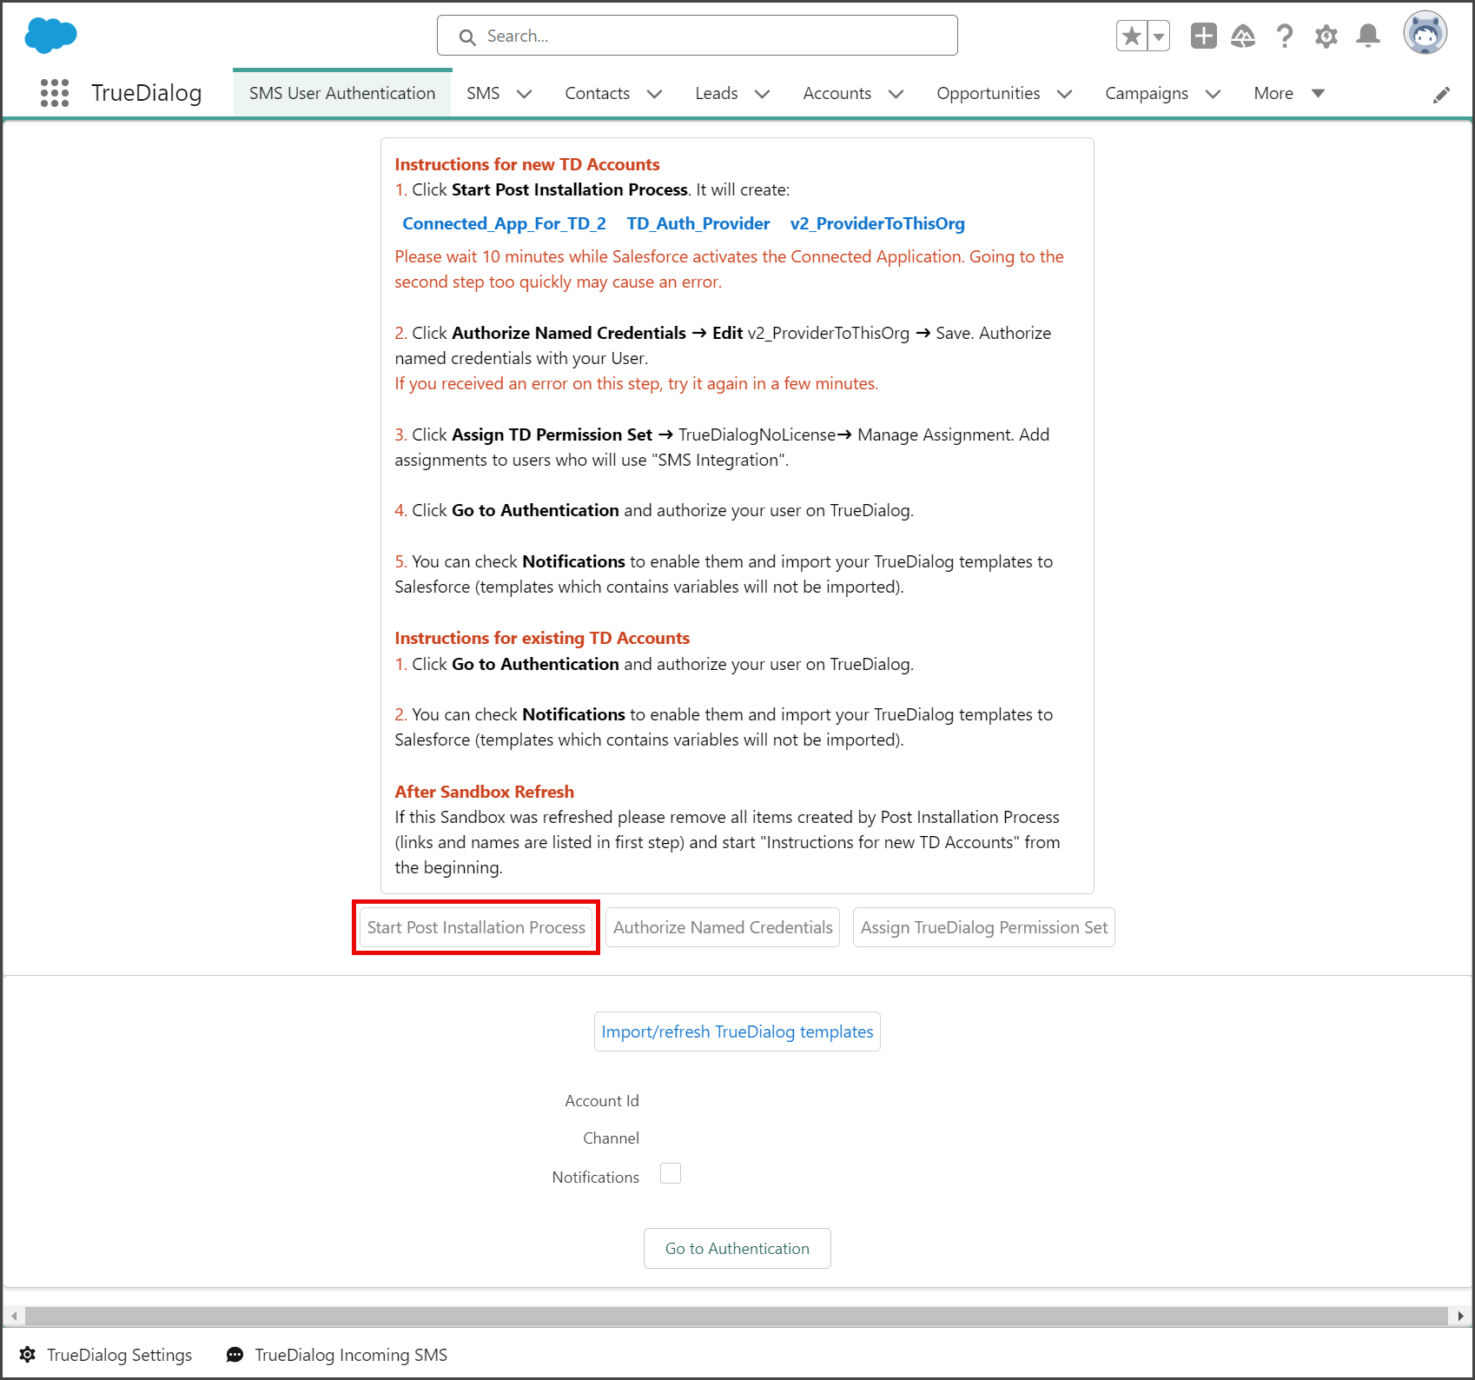Open the favorites list dropdown arrow
The image size is (1475, 1380).
click(x=1159, y=36)
